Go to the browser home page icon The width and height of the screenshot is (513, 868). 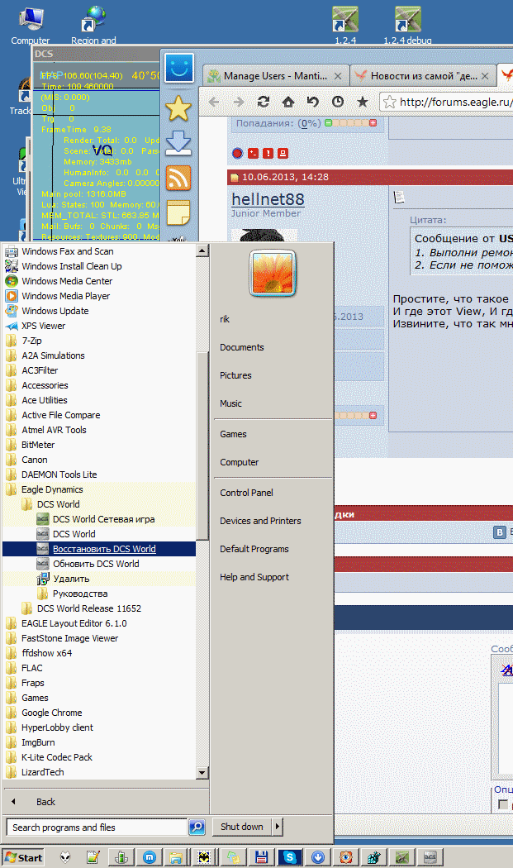pyautogui.click(x=287, y=102)
